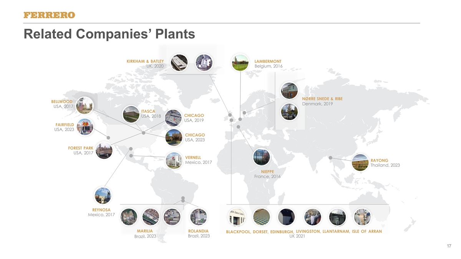The width and height of the screenshot is (461, 259).
Task: Click the LAMBERMONT label
Action: [268, 61]
